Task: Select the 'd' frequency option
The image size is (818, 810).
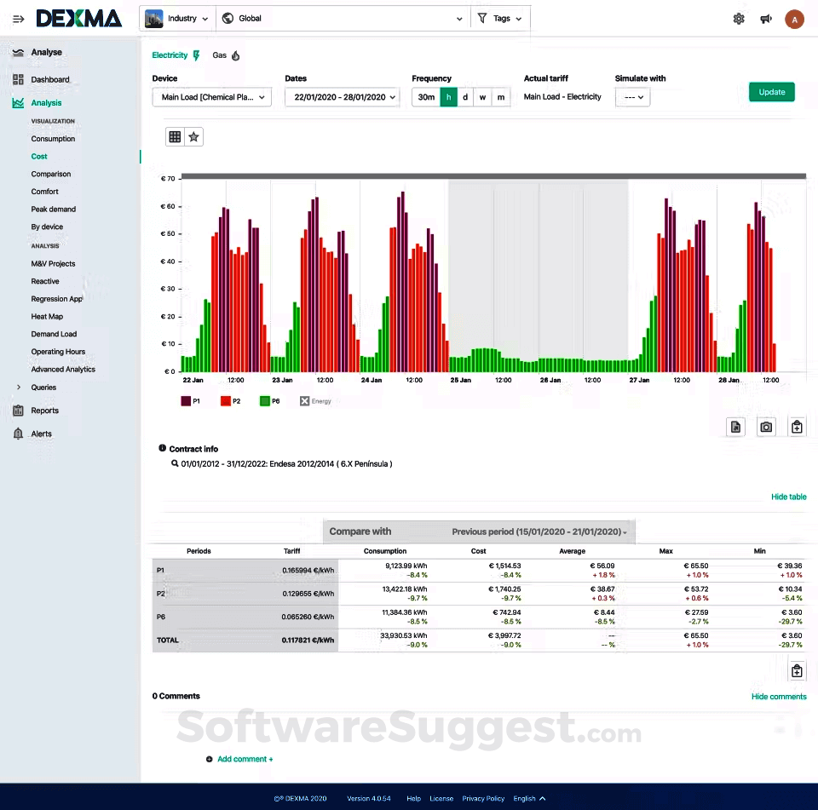Action: 465,97
